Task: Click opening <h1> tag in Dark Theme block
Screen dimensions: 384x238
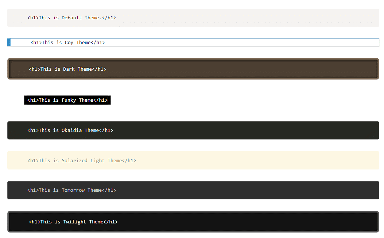Action: [x=35, y=69]
